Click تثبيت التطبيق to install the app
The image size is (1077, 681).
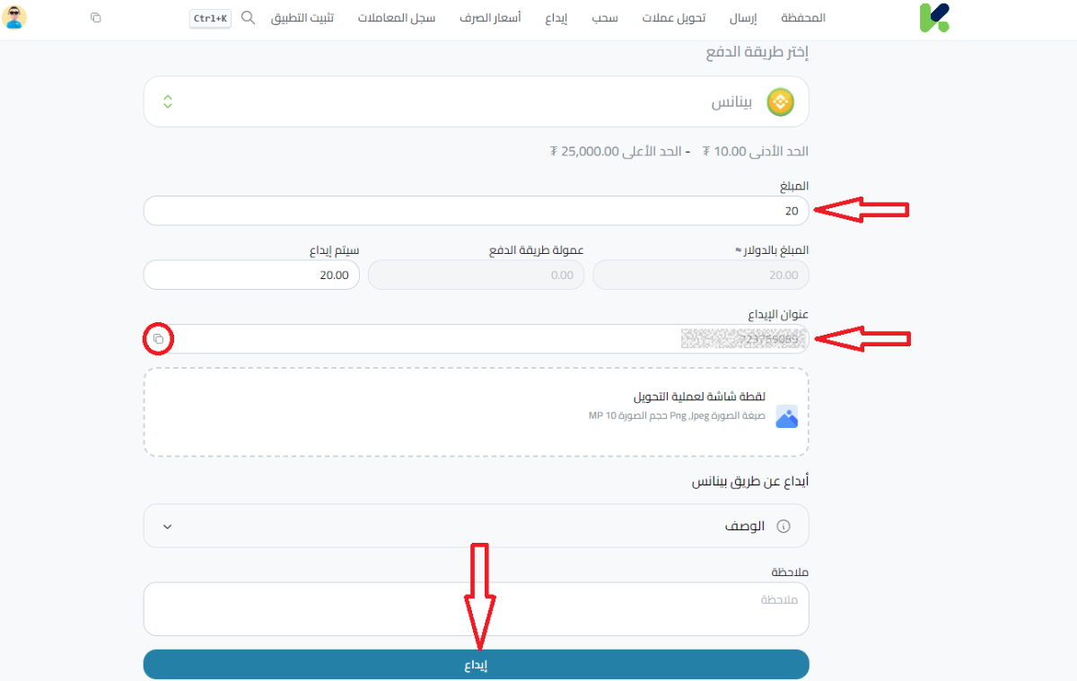point(303,17)
